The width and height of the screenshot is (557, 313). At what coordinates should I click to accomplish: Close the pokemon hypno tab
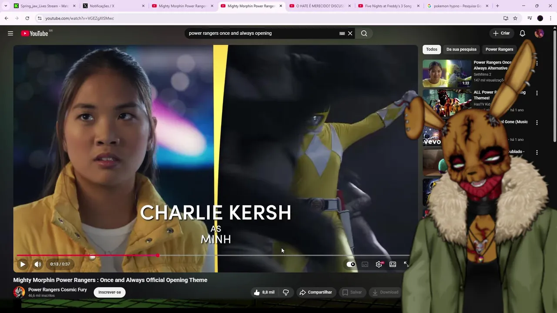[487, 6]
